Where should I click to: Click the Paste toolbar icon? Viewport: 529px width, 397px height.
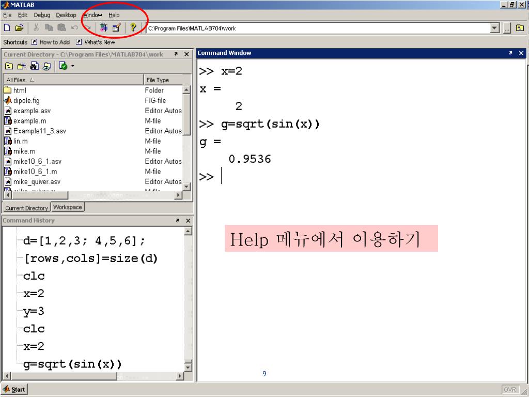point(61,28)
